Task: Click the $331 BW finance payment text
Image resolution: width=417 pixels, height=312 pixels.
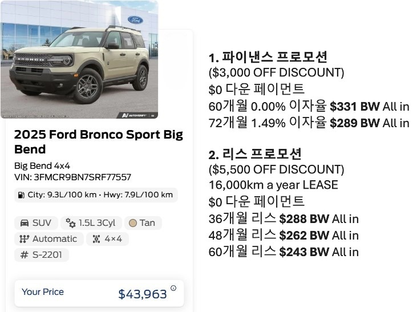Action: [354, 106]
